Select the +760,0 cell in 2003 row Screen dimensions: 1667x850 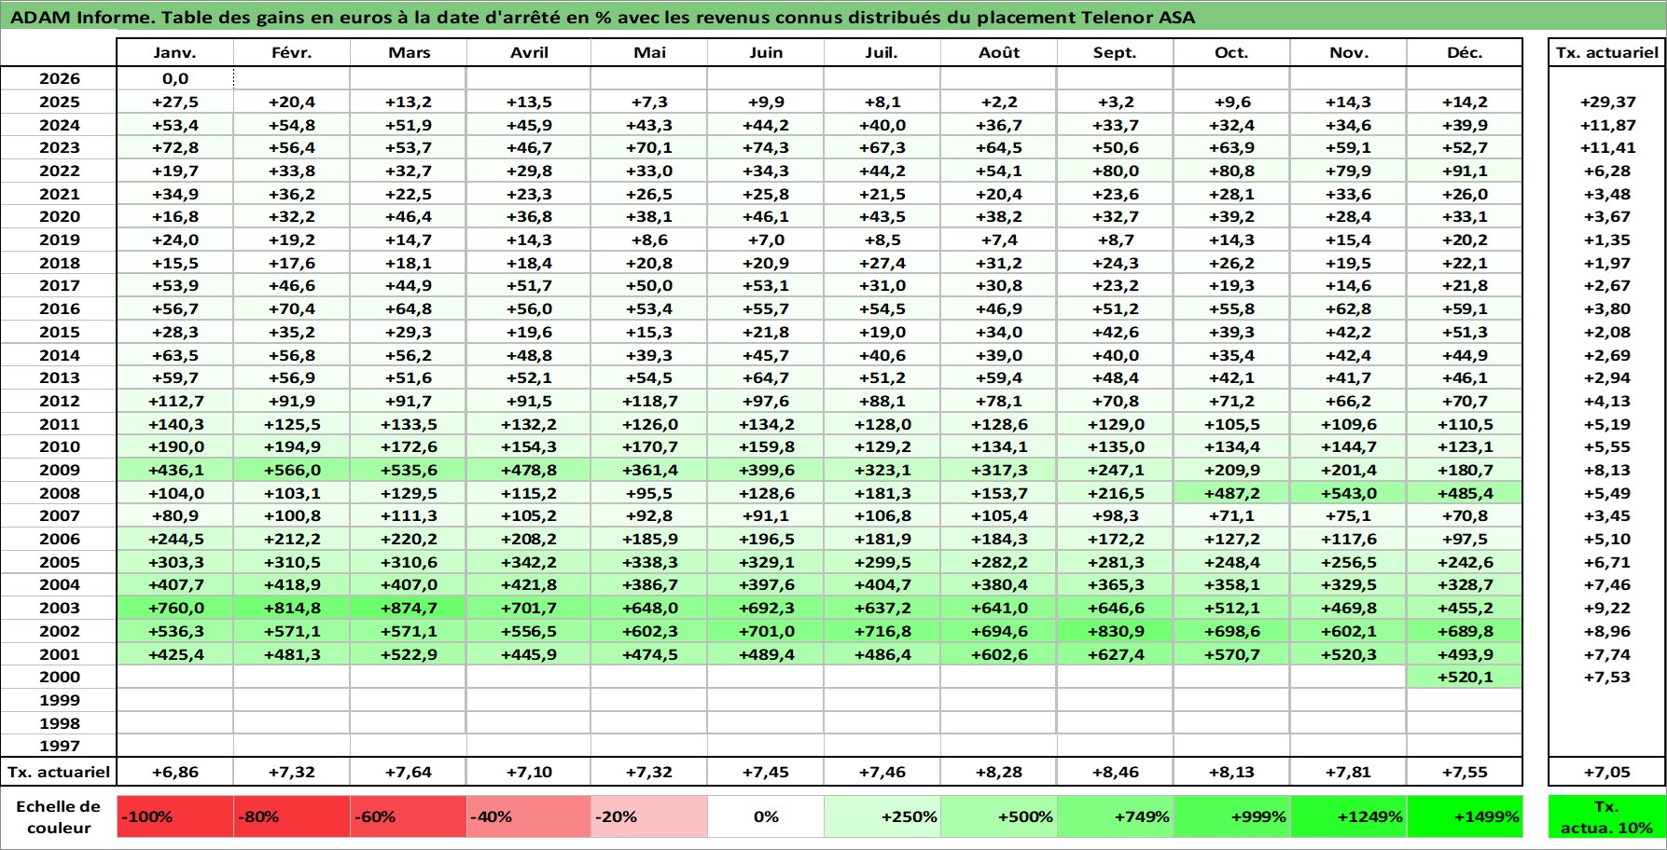point(175,609)
